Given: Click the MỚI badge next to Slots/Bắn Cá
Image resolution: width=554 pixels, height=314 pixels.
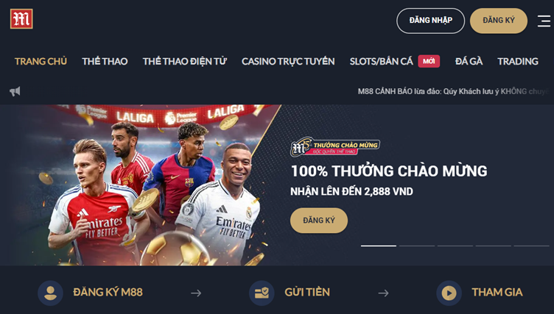Looking at the screenshot, I should coord(429,61).
